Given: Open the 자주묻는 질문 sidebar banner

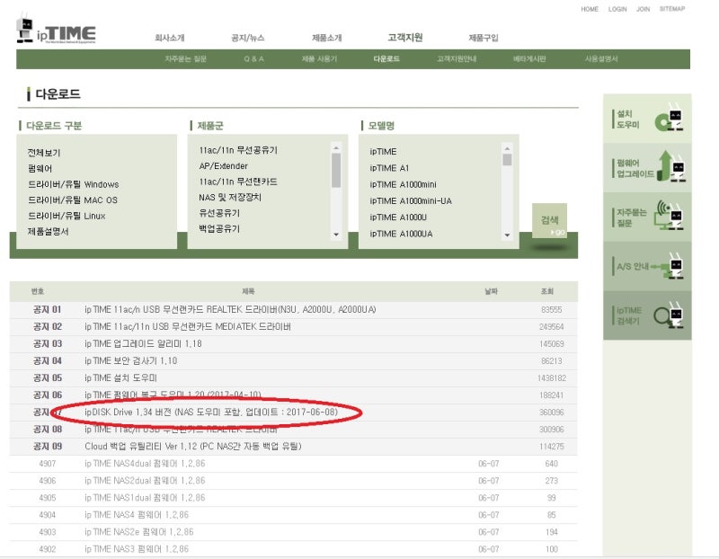Looking at the screenshot, I should click(x=647, y=217).
